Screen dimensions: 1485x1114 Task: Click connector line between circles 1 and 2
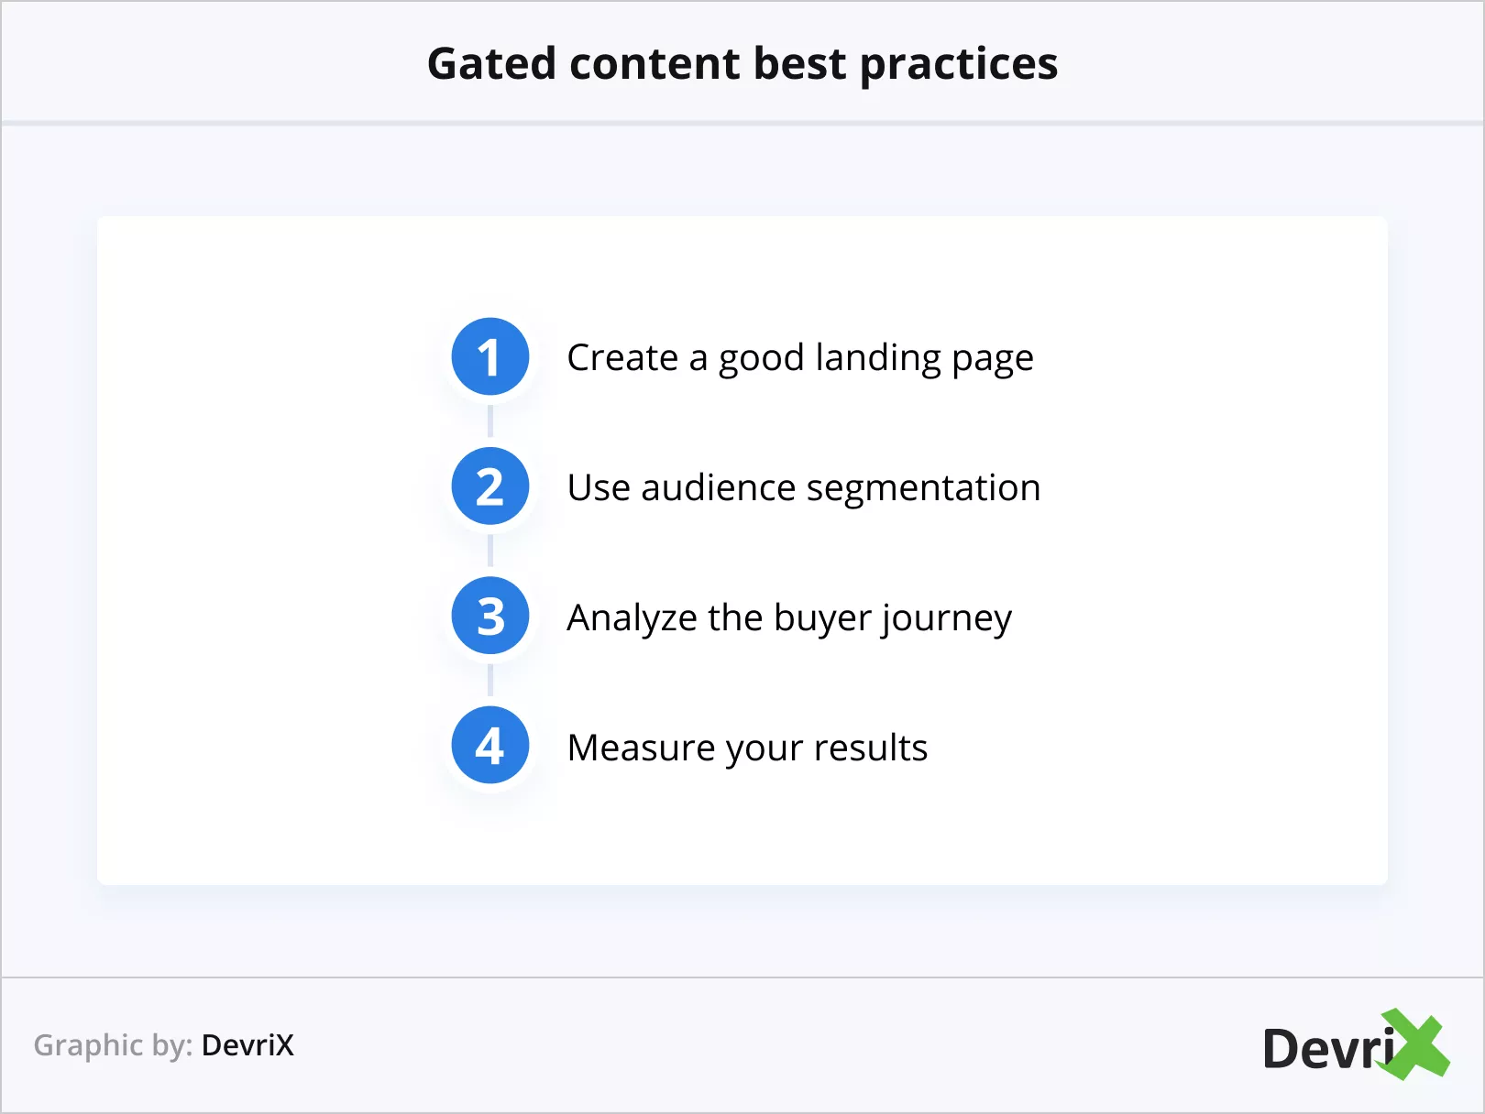490,421
